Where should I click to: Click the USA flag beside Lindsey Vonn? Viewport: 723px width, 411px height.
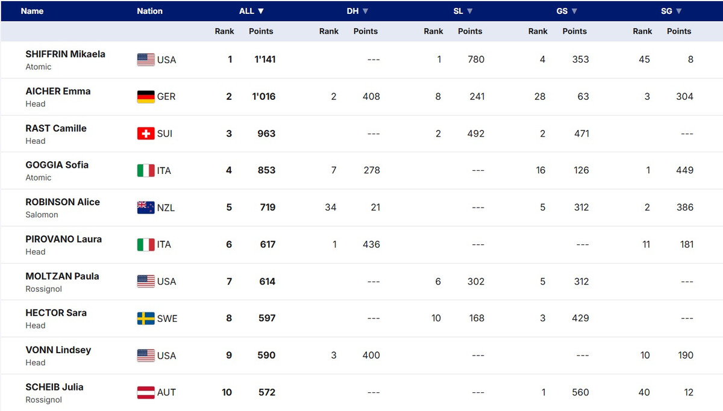146,356
